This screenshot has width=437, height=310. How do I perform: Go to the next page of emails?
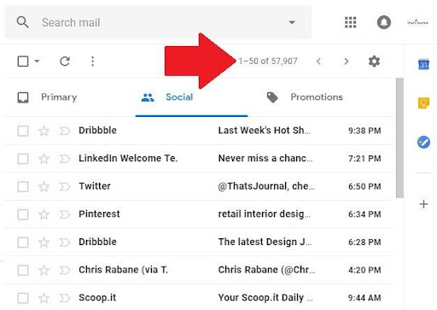pyautogui.click(x=346, y=61)
